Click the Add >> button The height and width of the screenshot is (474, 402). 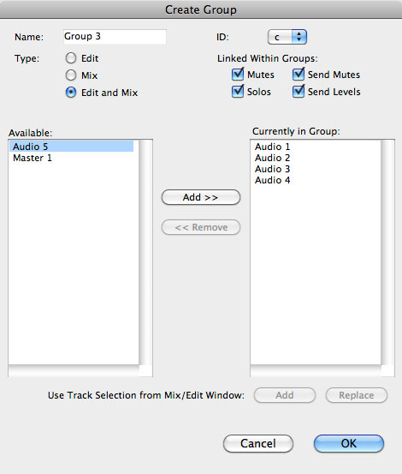pos(201,197)
